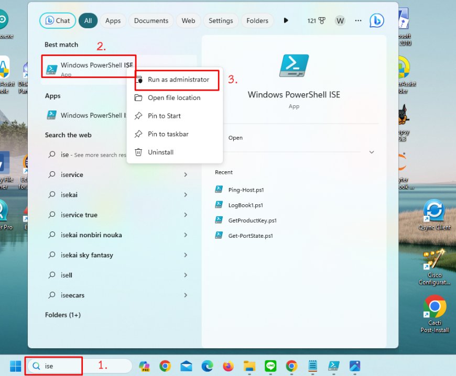This screenshot has height=376, width=456.
Task: Open Firefox from the taskbar
Action: pos(229,366)
